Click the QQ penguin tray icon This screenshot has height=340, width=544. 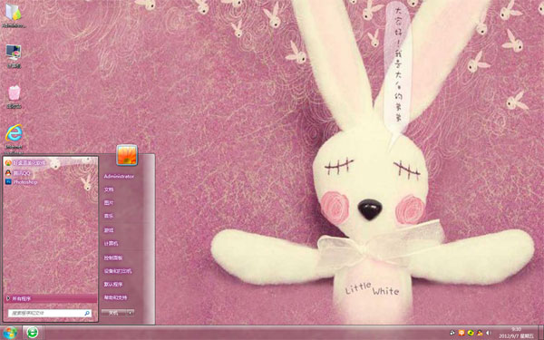click(x=480, y=333)
